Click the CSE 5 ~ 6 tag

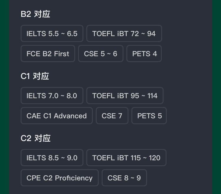pos(100,54)
